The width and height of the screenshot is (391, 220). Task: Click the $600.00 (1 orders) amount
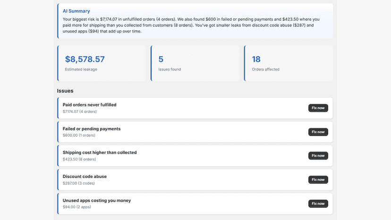[x=79, y=135]
